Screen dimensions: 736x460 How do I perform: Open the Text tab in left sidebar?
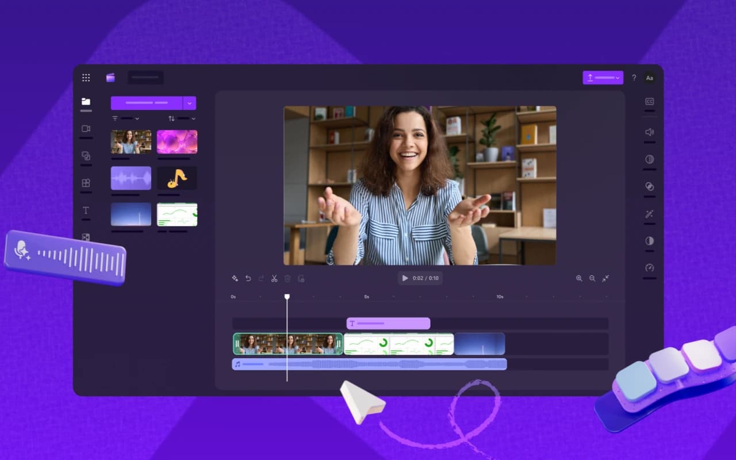click(x=86, y=210)
